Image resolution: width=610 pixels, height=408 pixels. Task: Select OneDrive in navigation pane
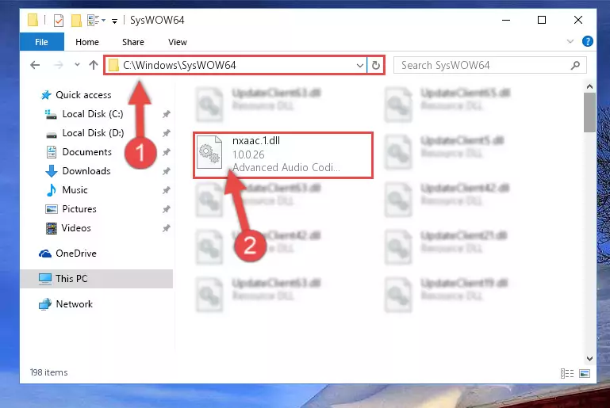pos(76,254)
